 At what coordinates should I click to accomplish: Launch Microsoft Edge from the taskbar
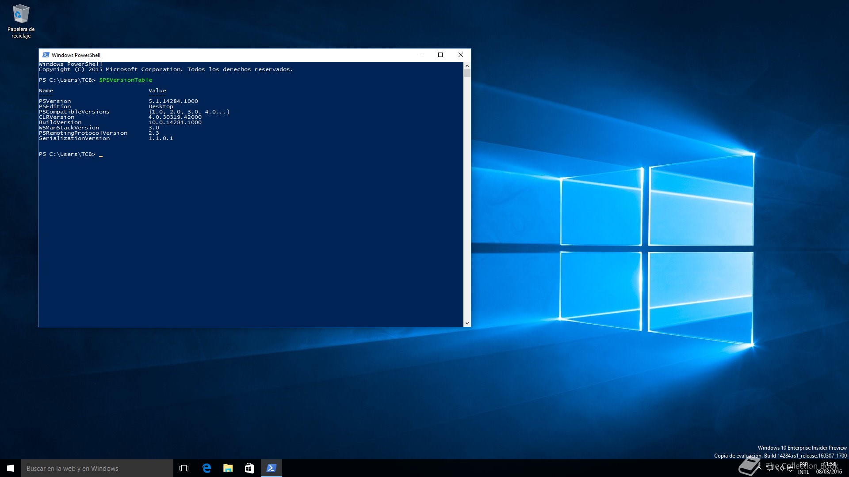[206, 468]
